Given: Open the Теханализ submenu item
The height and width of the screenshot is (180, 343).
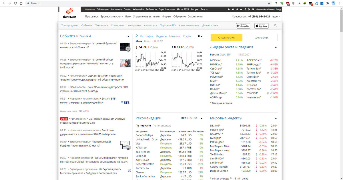Looking at the screenshot, I should pos(101,25).
